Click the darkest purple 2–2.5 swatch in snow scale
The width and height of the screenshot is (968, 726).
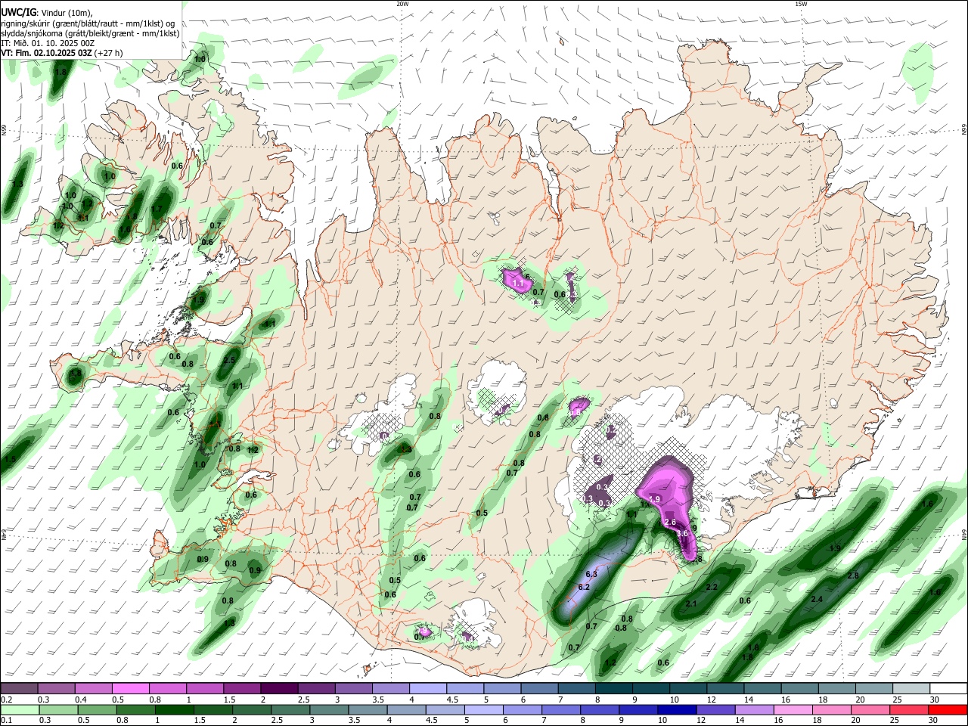pyautogui.click(x=279, y=688)
